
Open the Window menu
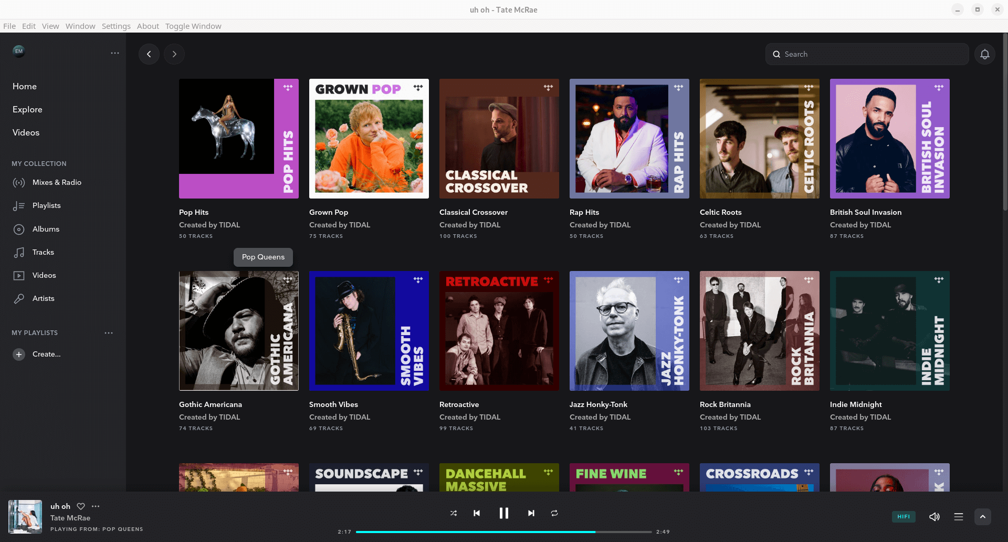[x=80, y=26]
